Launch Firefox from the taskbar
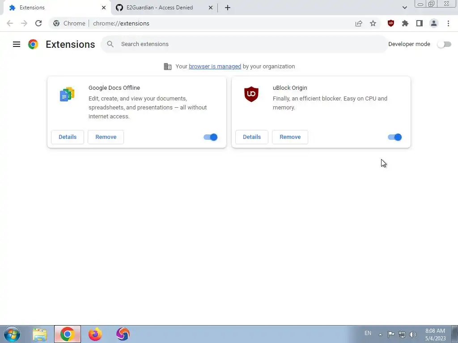The width and height of the screenshot is (458, 343). pos(95,334)
